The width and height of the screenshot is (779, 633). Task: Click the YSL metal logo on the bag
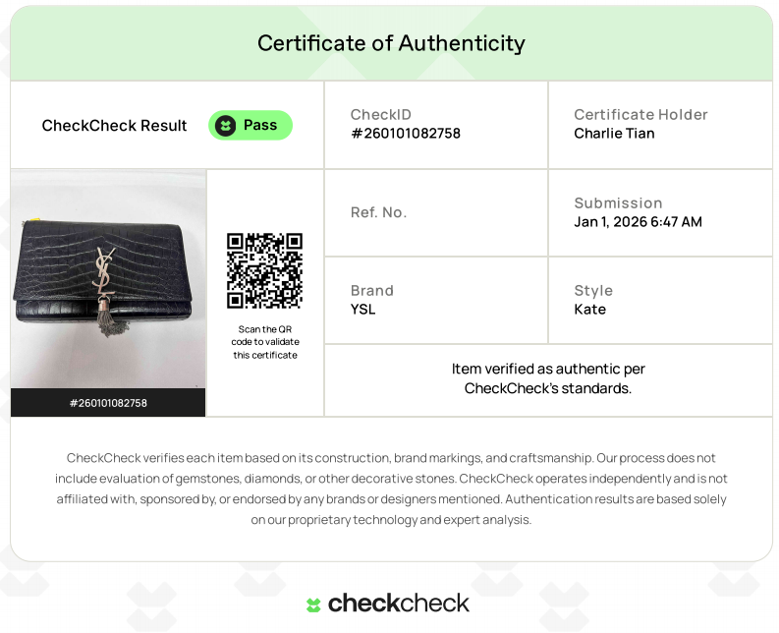point(103,268)
